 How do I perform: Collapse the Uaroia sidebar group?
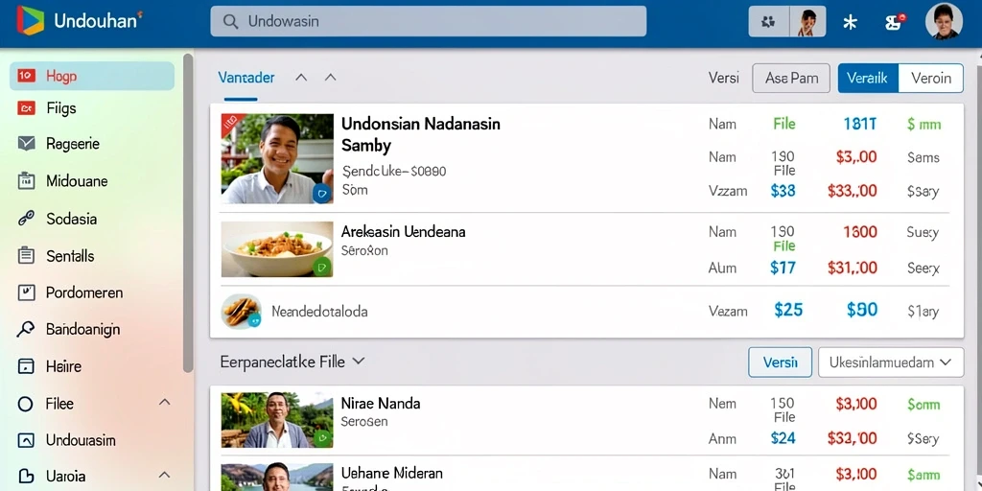click(165, 475)
